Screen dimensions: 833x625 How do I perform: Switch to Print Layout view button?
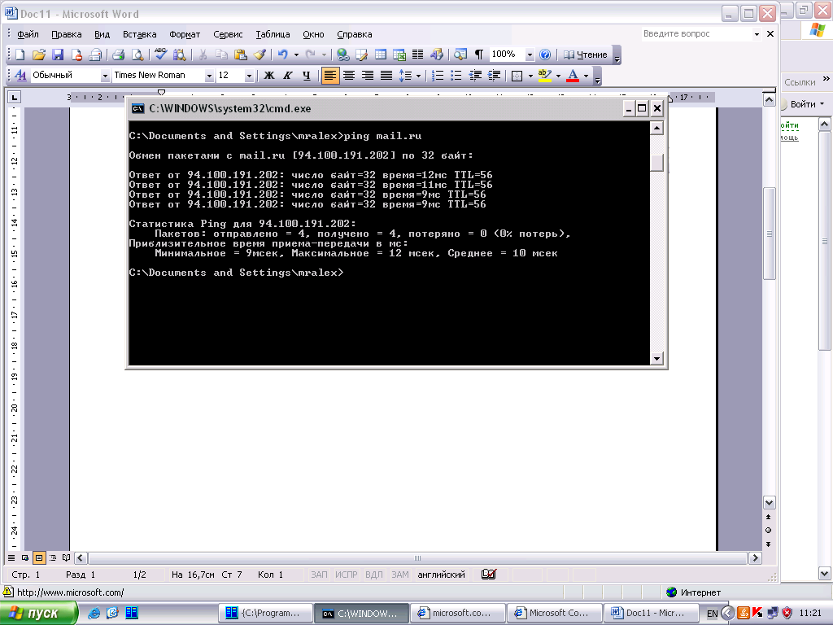click(39, 558)
